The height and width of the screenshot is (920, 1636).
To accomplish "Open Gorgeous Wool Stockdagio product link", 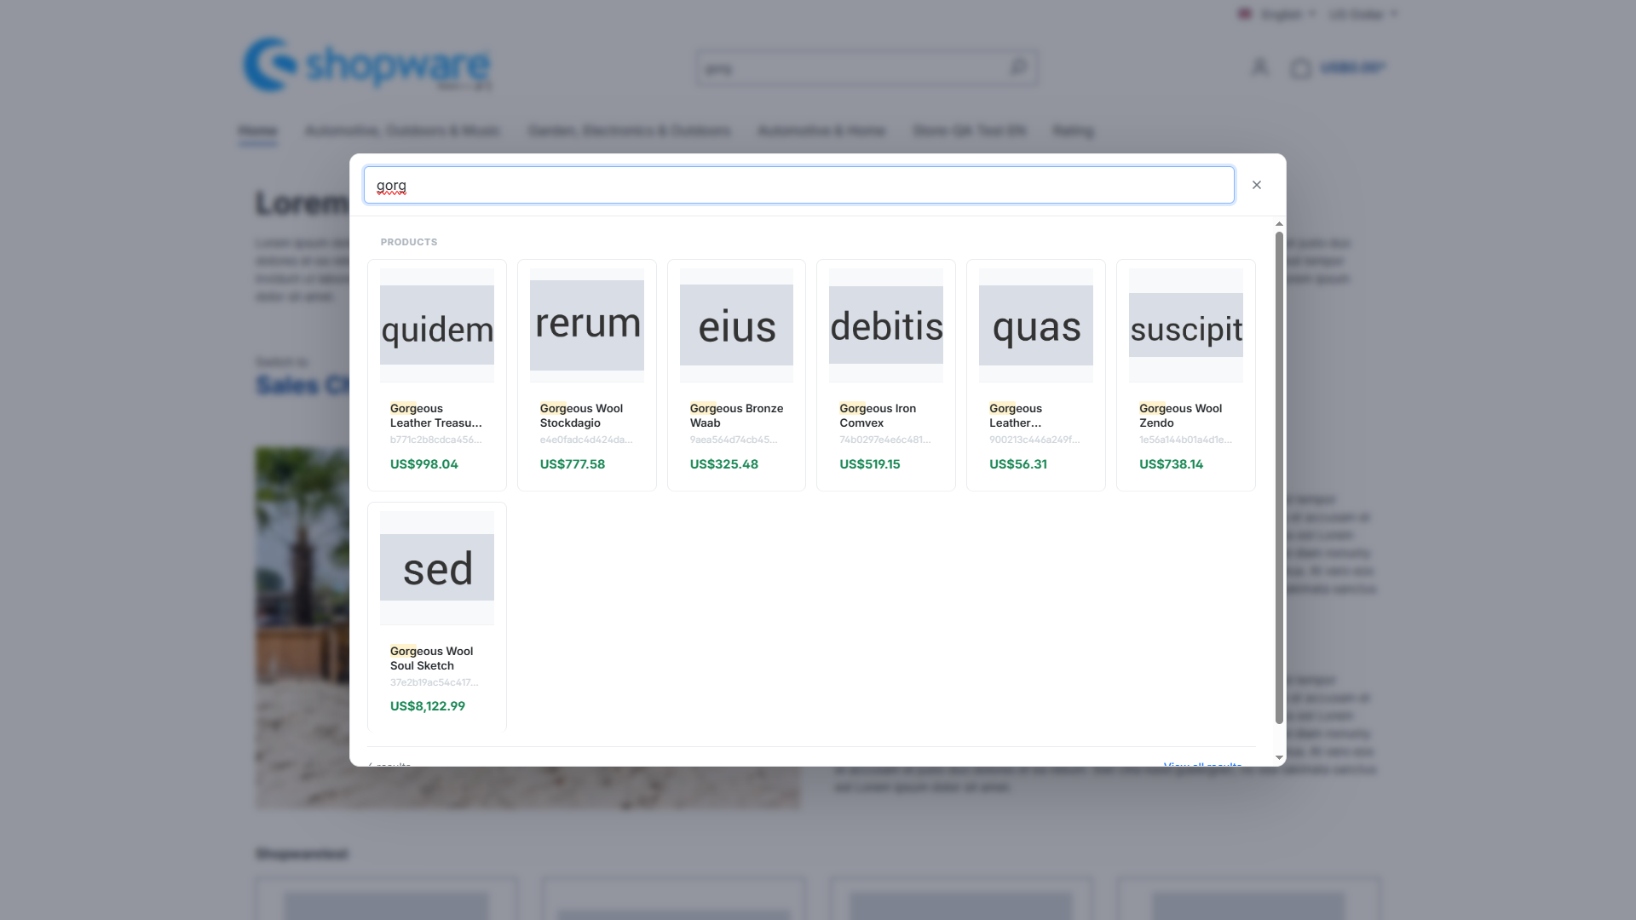I will [581, 416].
